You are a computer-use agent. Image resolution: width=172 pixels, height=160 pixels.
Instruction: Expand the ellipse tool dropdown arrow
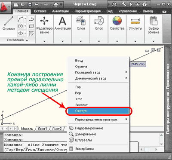tap(25, 33)
